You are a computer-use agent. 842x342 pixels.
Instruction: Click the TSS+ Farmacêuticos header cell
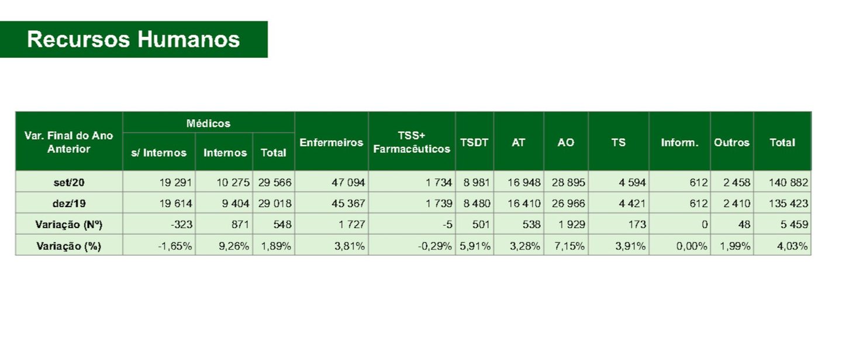(x=412, y=142)
